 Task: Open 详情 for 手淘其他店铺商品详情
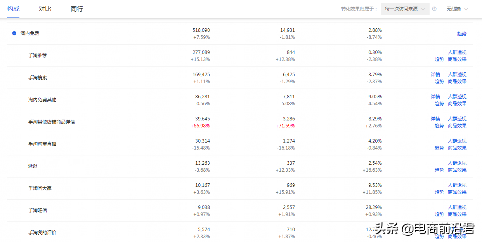pos(435,118)
